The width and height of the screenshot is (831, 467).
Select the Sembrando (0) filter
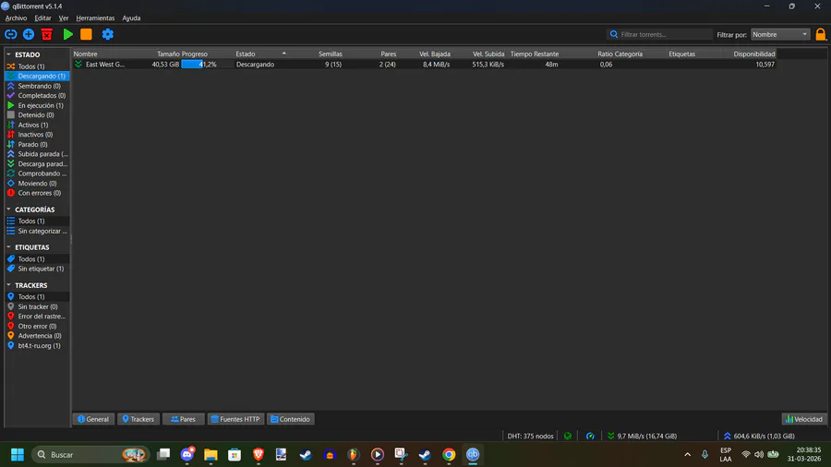(37, 86)
